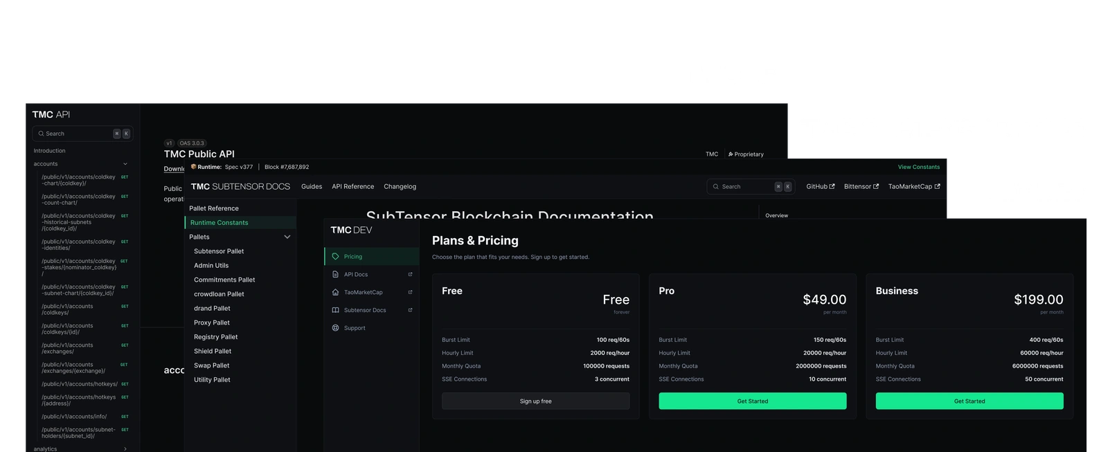Click search magnifier icon in Subtensor Docs header
The height and width of the screenshot is (452, 1108).
pos(716,186)
